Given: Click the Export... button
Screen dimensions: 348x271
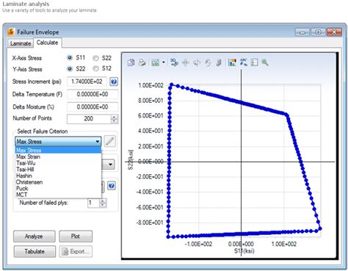Looking at the screenshot, I should coord(76,251).
